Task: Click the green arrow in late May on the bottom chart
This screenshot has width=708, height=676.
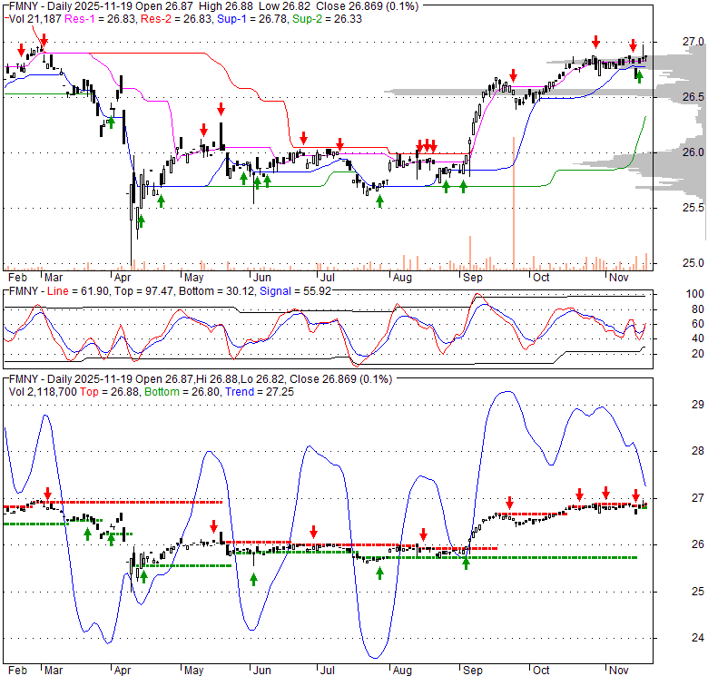Action: 252,578
